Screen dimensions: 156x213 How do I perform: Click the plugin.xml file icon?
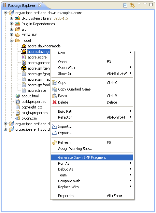coord(18,118)
